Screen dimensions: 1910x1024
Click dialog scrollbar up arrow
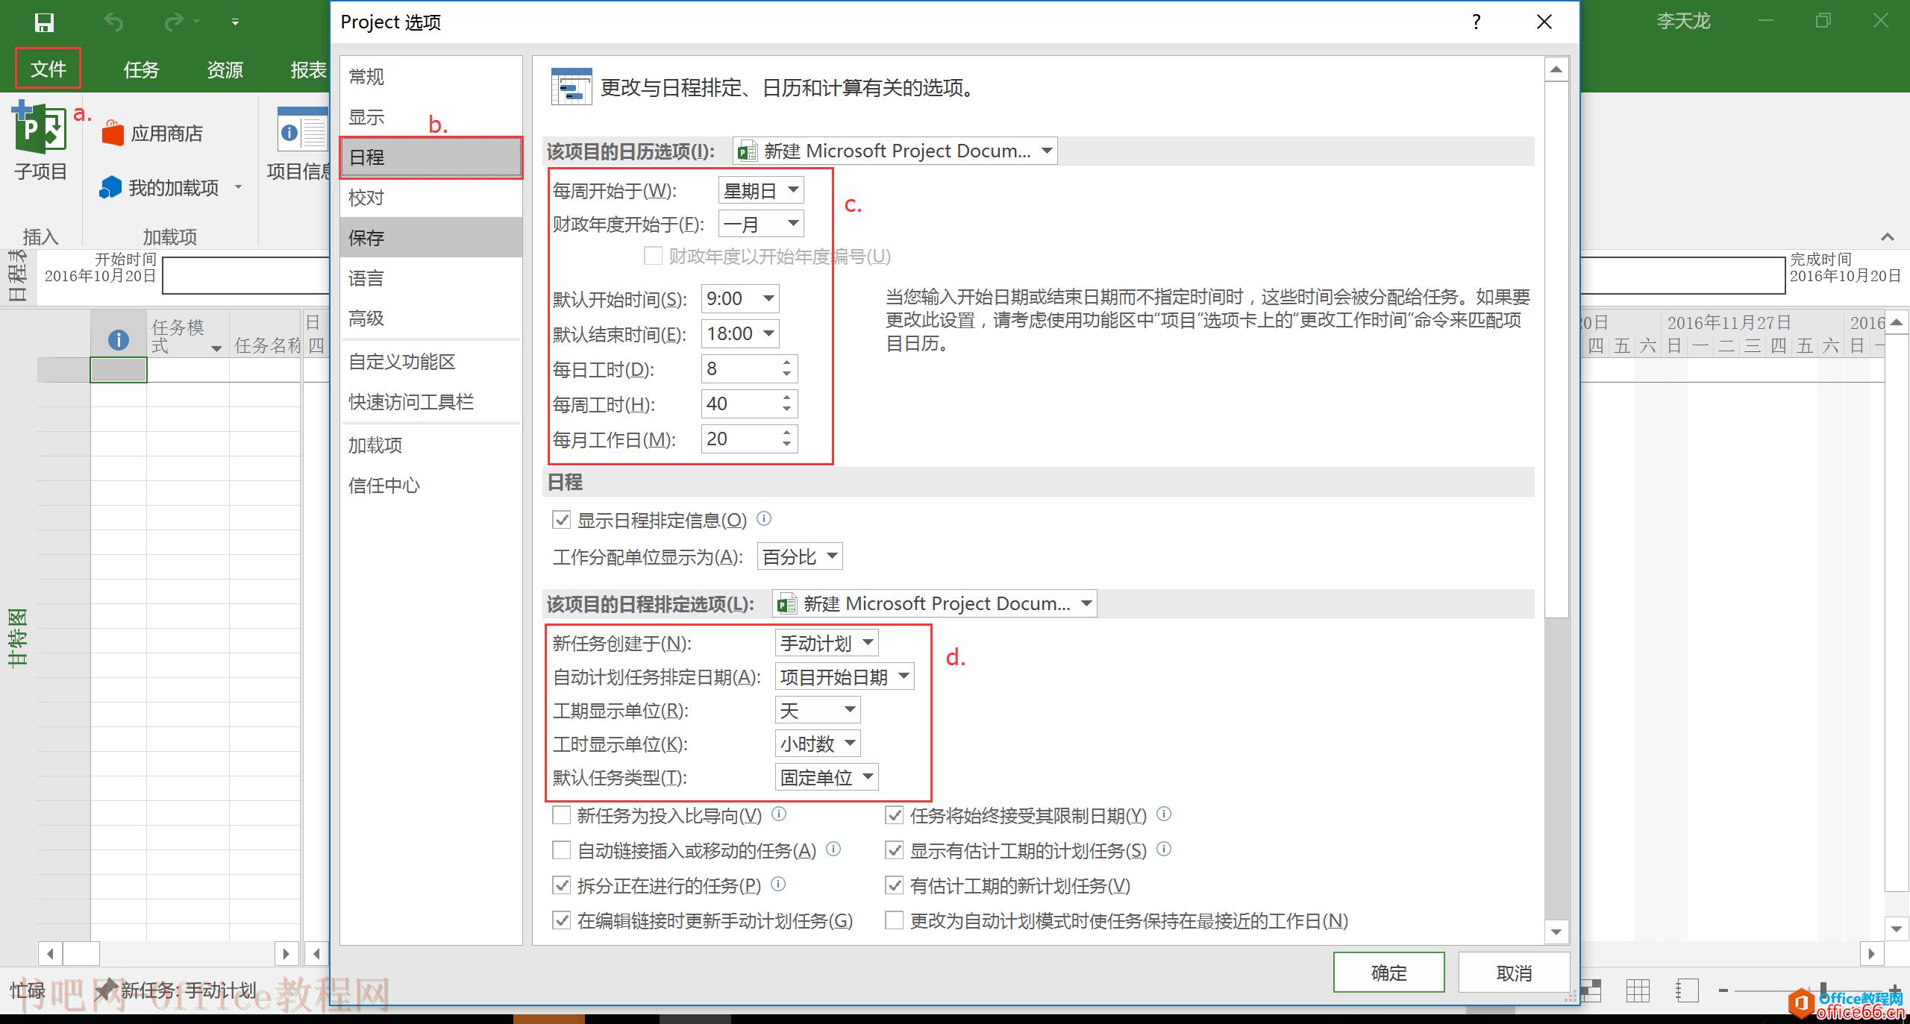1556,70
